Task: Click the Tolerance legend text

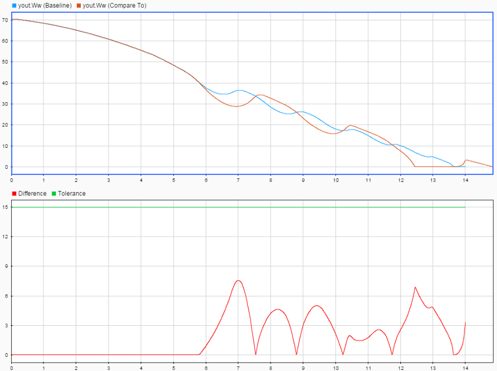Action: tap(72, 194)
